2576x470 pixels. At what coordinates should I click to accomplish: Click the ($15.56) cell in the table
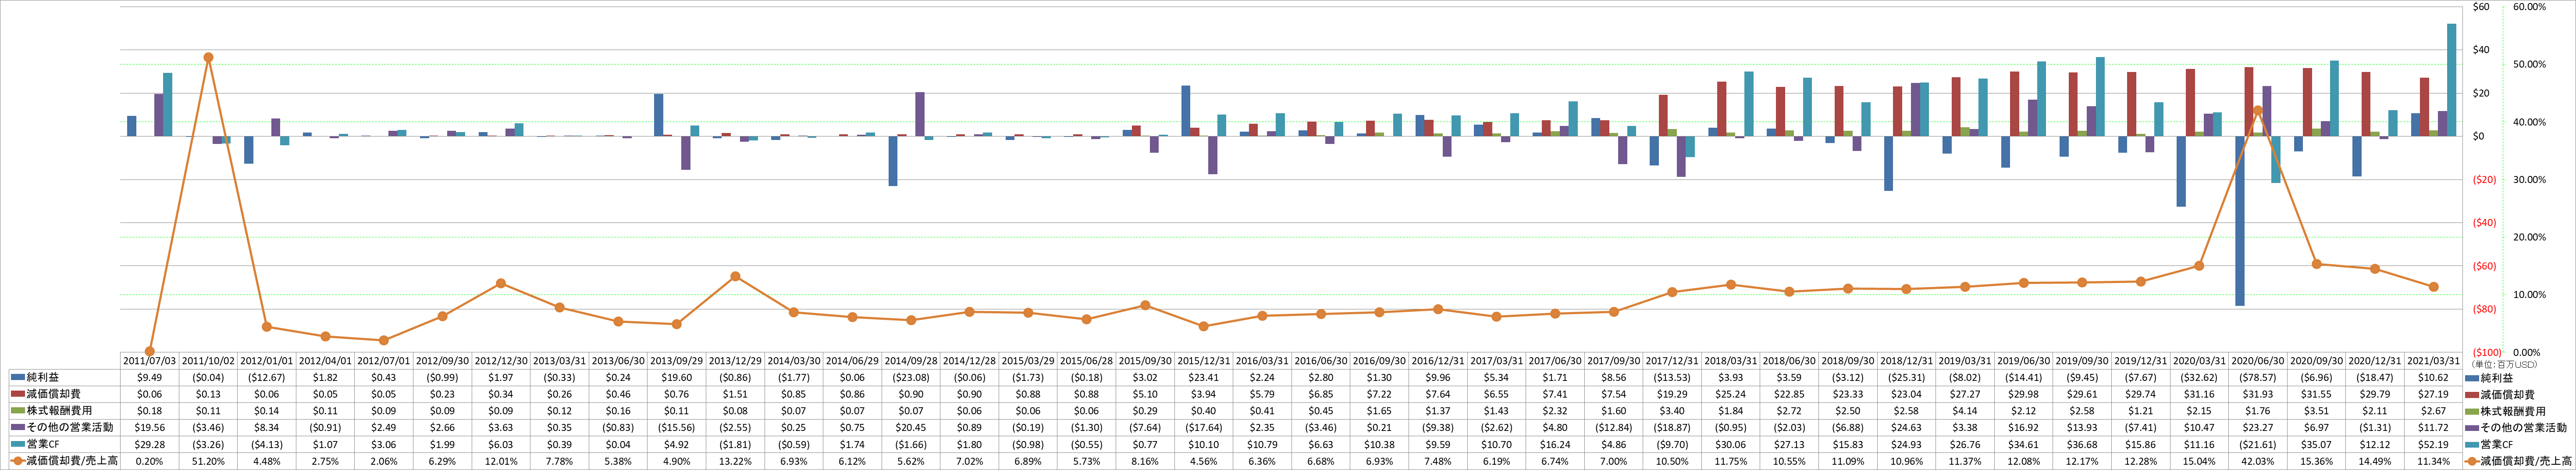coord(676,428)
